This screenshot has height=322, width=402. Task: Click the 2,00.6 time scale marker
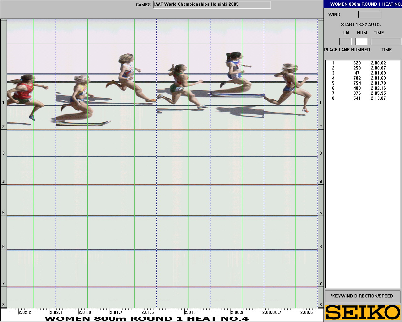point(306,312)
